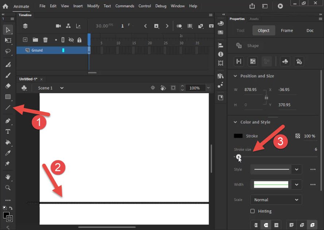This screenshot has height=230, width=324.
Task: Select the Line tool in toolbar
Action: click(8, 107)
